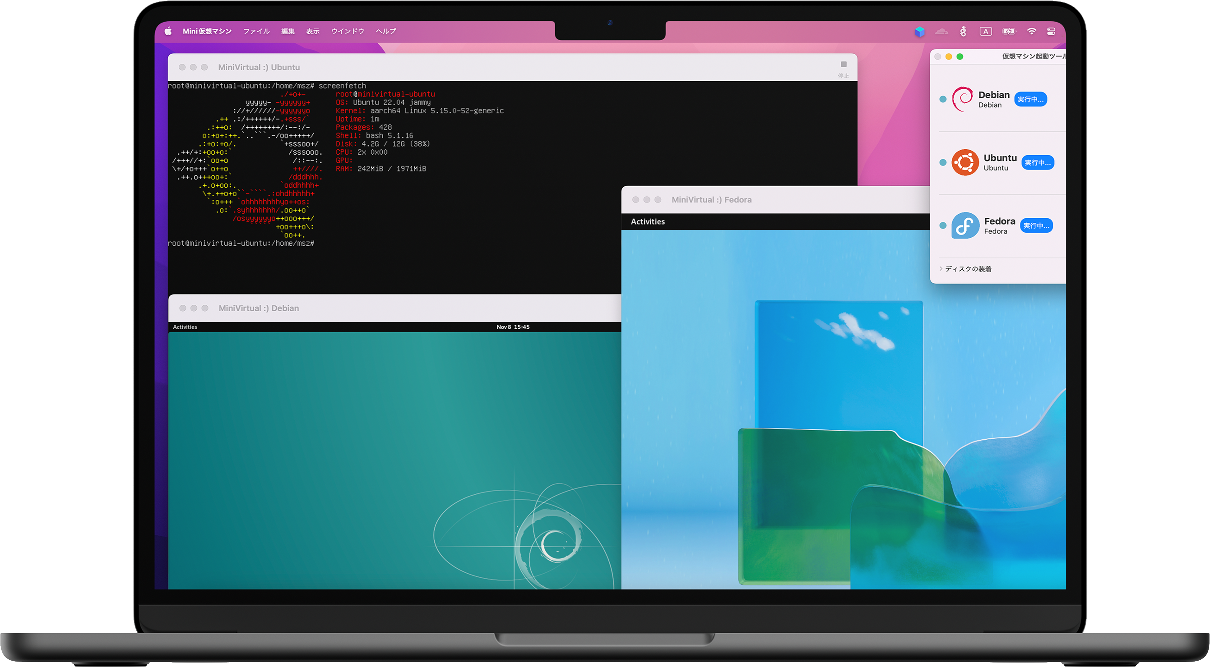The width and height of the screenshot is (1210, 667).
Task: Open the Mini仮想マシン app menu
Action: pos(207,31)
